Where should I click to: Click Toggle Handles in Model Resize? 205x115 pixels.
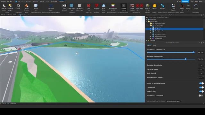[132, 7]
